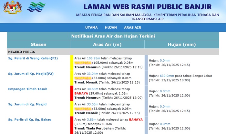Open the UTAMA menu item

[x=91, y=27]
